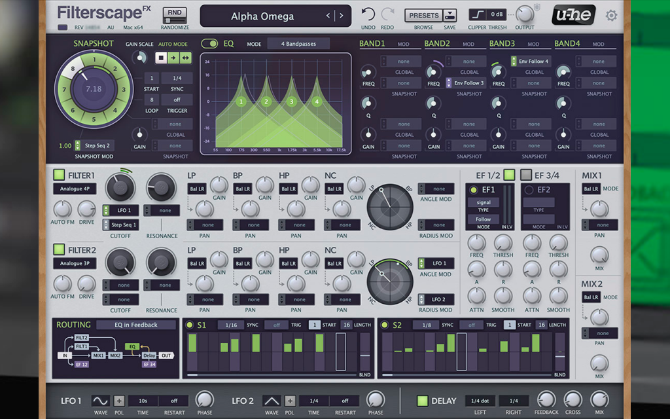This screenshot has height=419, width=670.
Task: Click the MIX1 Bal LR mode button
Action: point(591,189)
